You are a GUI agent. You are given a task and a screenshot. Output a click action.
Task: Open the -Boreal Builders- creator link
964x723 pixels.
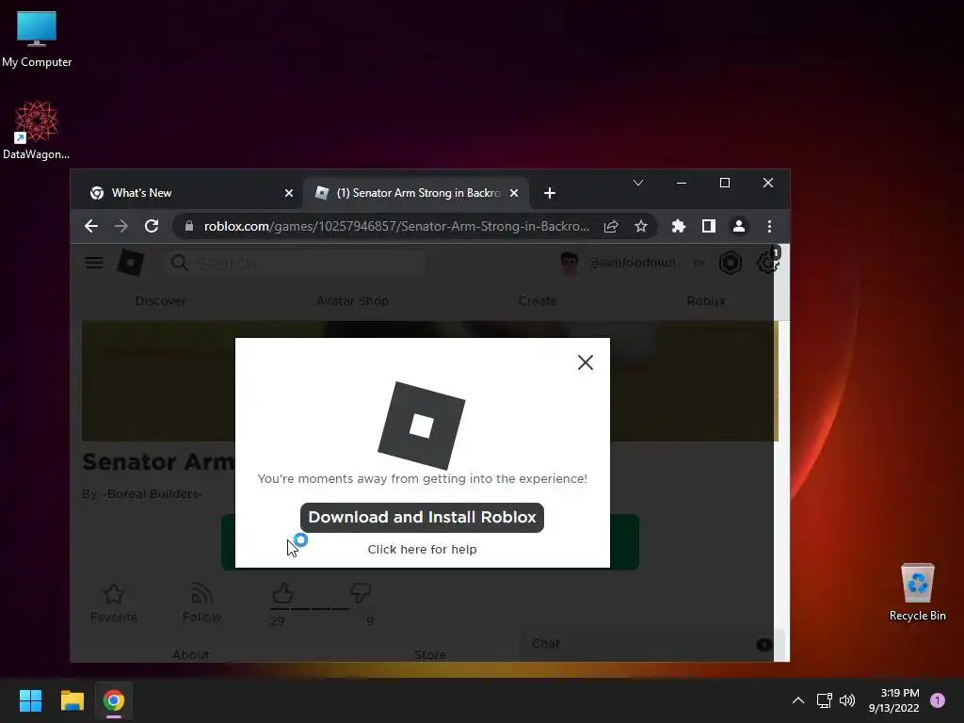[152, 494]
